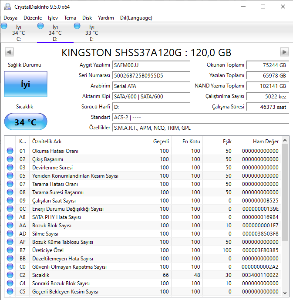Click the İyi health status button

[x=25, y=84]
